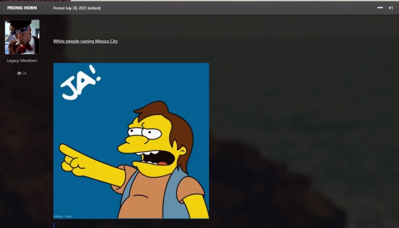Click the #1 post permalink
The width and height of the screenshot is (399, 228).
pos(391,8)
